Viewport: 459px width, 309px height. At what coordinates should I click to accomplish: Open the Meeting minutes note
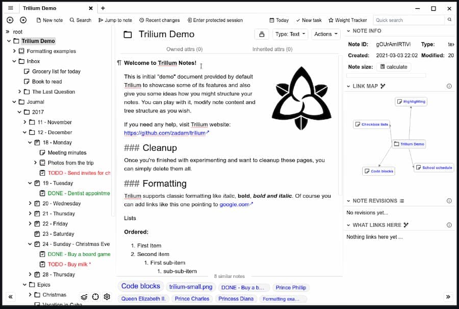tap(67, 152)
